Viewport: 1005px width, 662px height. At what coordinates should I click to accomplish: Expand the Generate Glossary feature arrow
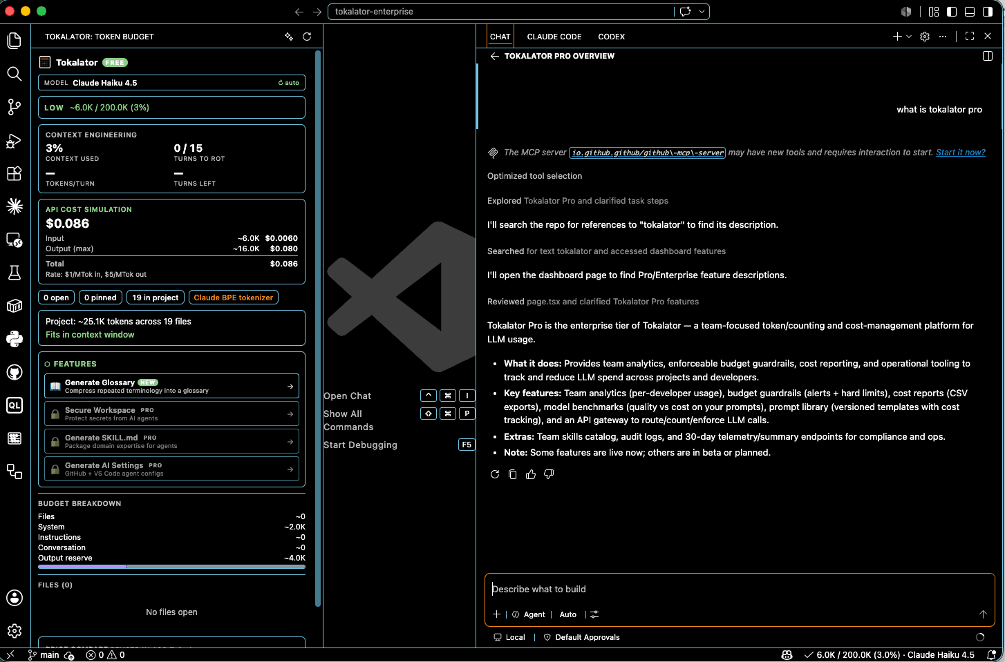pyautogui.click(x=290, y=387)
